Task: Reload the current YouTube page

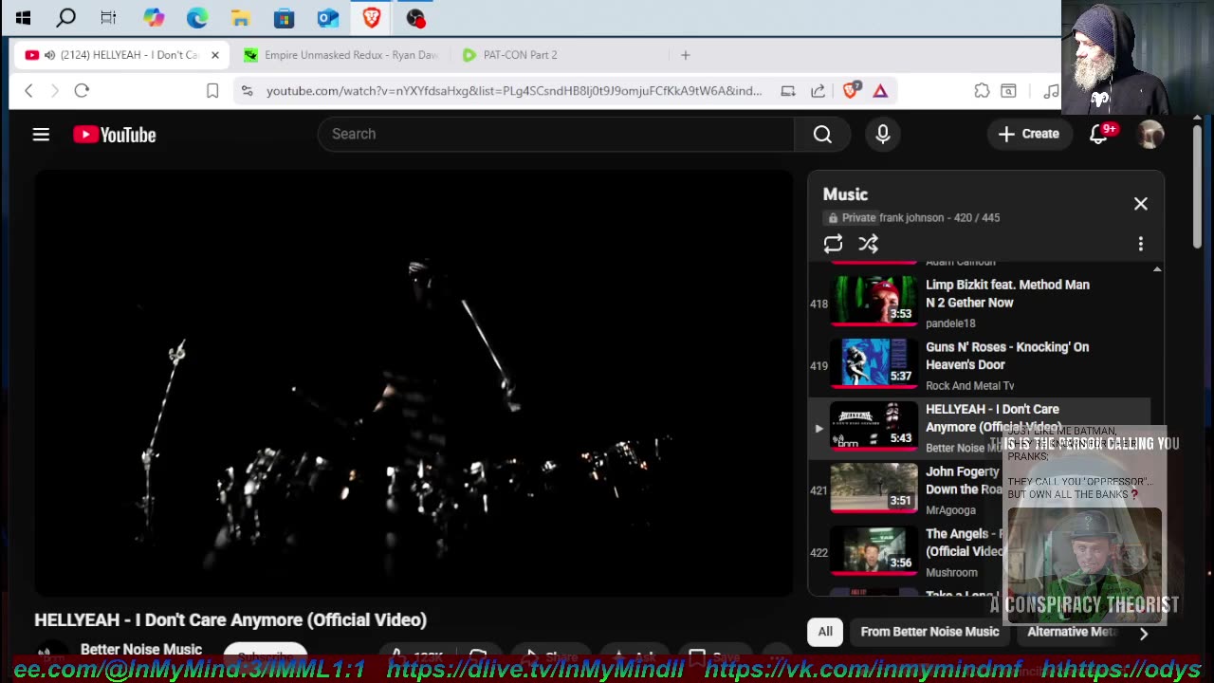Action: tap(82, 91)
